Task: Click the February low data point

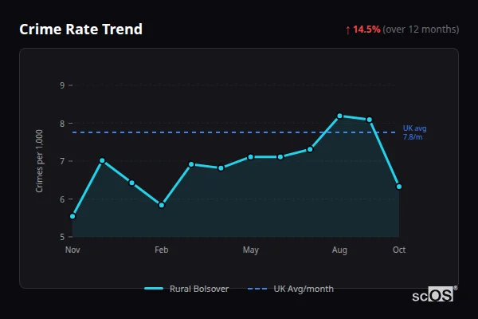Action: tap(162, 205)
